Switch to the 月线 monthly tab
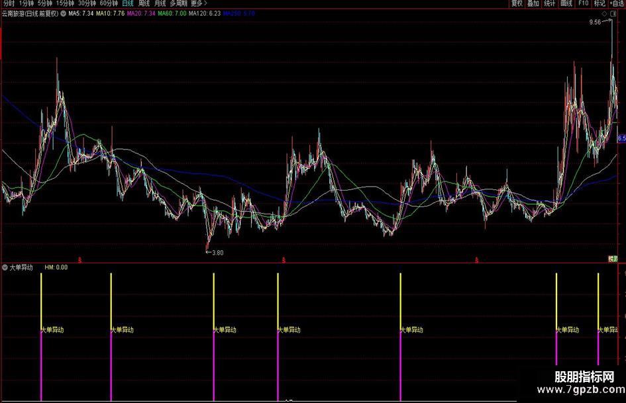Screen dimensions: 626x403 click(x=160, y=3)
